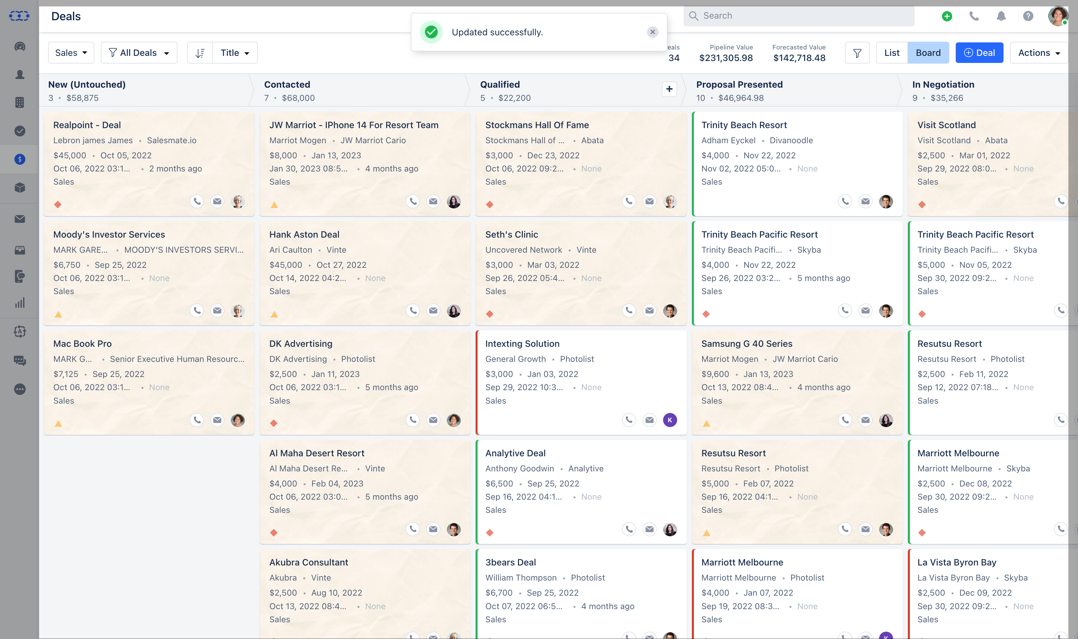Select New (Untouched) stage header
This screenshot has height=639, width=1078.
(87, 84)
